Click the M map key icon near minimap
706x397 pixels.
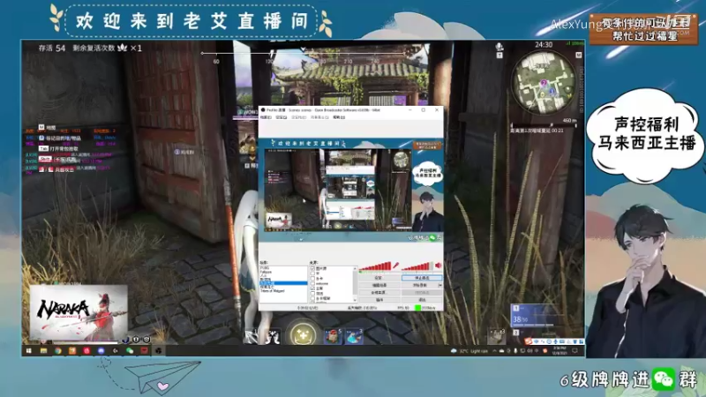[x=579, y=55]
